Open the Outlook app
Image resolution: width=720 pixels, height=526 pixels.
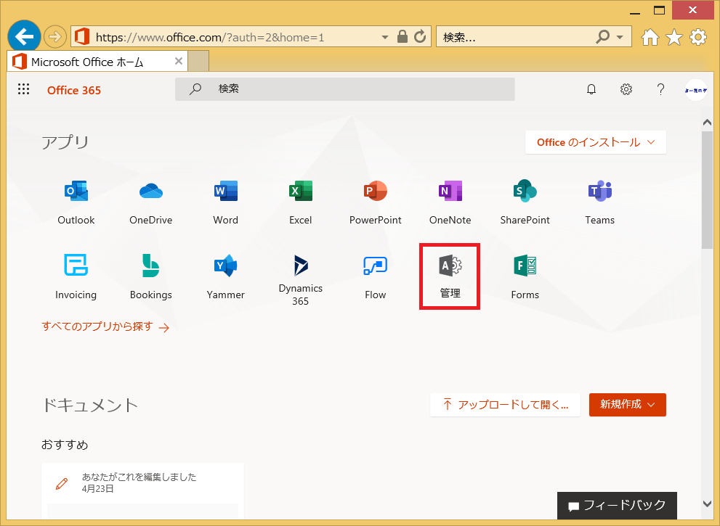click(x=76, y=202)
